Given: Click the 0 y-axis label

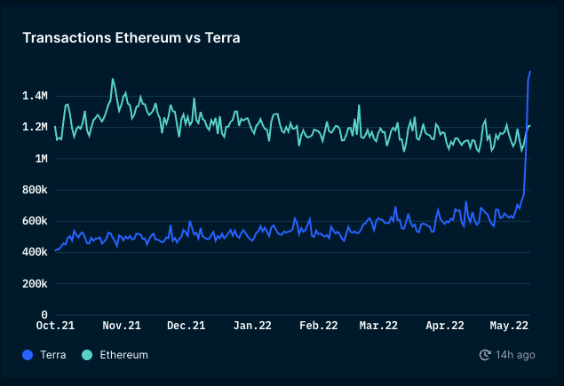Looking at the screenshot, I should coord(44,315).
